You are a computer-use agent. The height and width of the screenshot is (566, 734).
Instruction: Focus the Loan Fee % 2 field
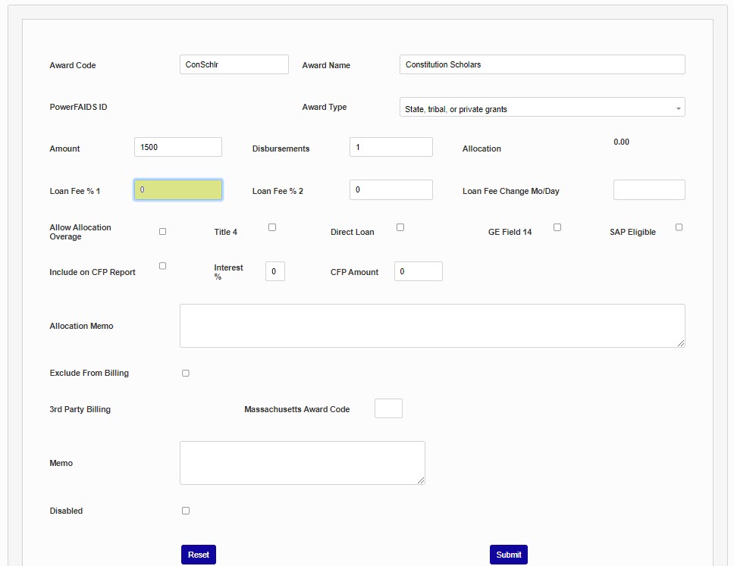391,189
